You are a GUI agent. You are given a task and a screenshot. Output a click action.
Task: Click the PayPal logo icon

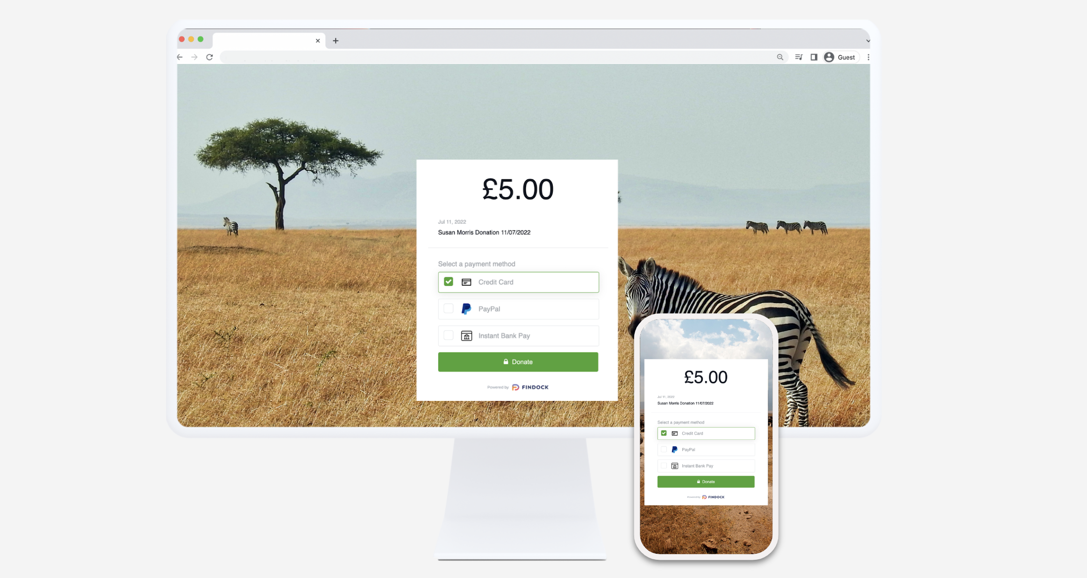(466, 309)
